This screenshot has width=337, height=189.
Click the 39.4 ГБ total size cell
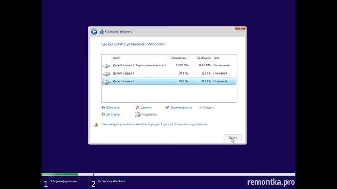click(183, 73)
